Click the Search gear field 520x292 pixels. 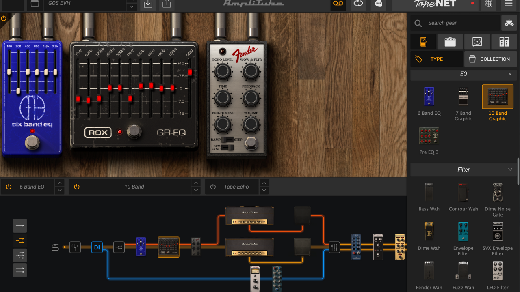(455, 23)
